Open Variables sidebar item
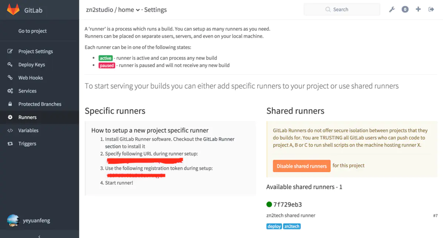The image size is (443, 238). coord(28,130)
